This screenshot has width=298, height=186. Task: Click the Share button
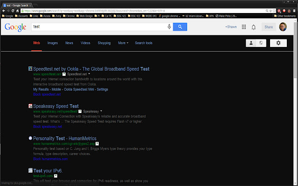(x=269, y=27)
